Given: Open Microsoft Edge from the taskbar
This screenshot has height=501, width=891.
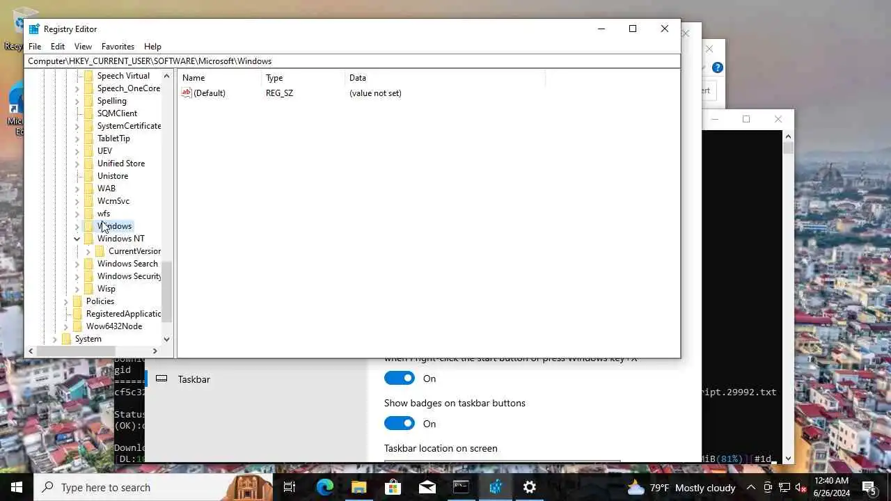Looking at the screenshot, I should coord(325,487).
